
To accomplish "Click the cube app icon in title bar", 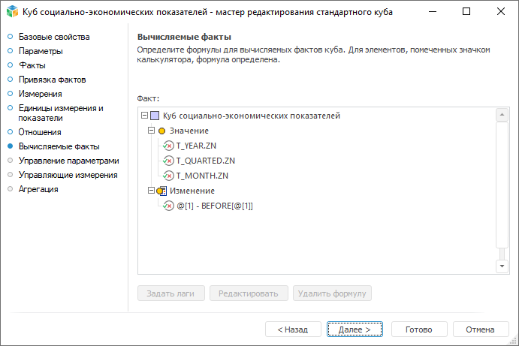I will (x=12, y=13).
